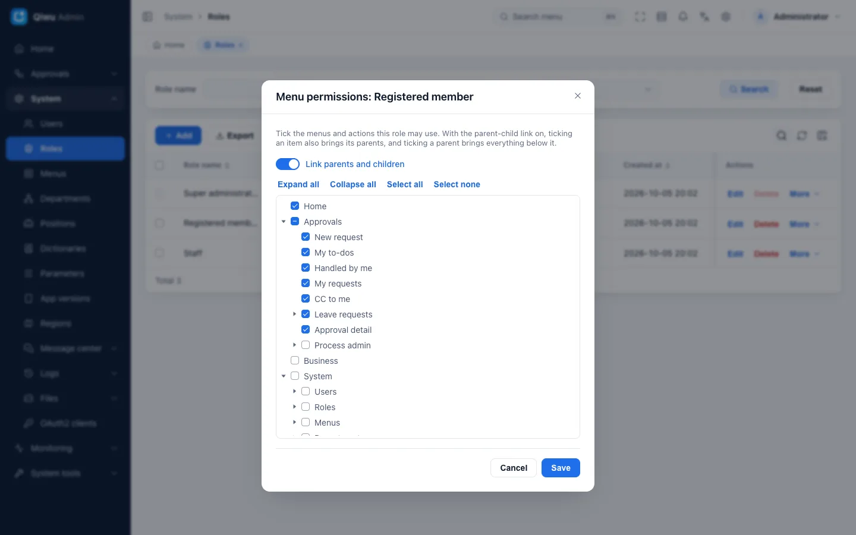Click the Collapse all link

[x=353, y=184]
